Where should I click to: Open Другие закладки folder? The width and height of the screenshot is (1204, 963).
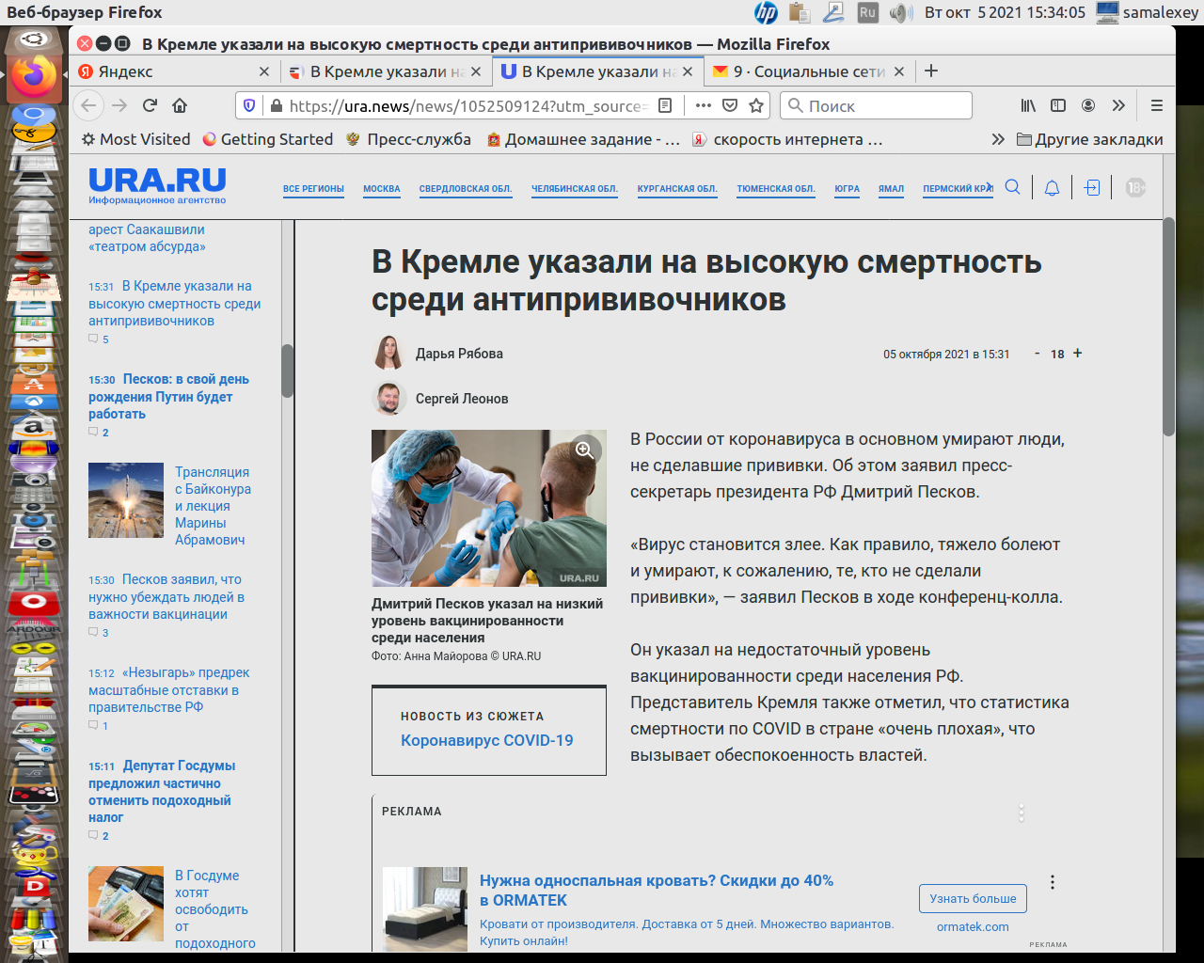tap(1090, 139)
